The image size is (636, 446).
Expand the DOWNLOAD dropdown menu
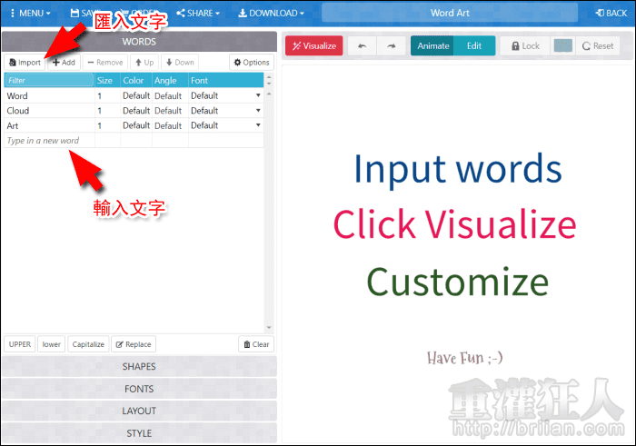271,13
